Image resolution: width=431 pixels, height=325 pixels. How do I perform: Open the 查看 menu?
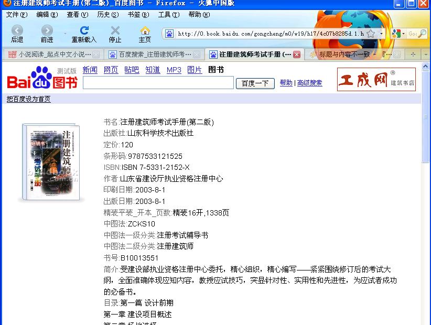(78, 15)
